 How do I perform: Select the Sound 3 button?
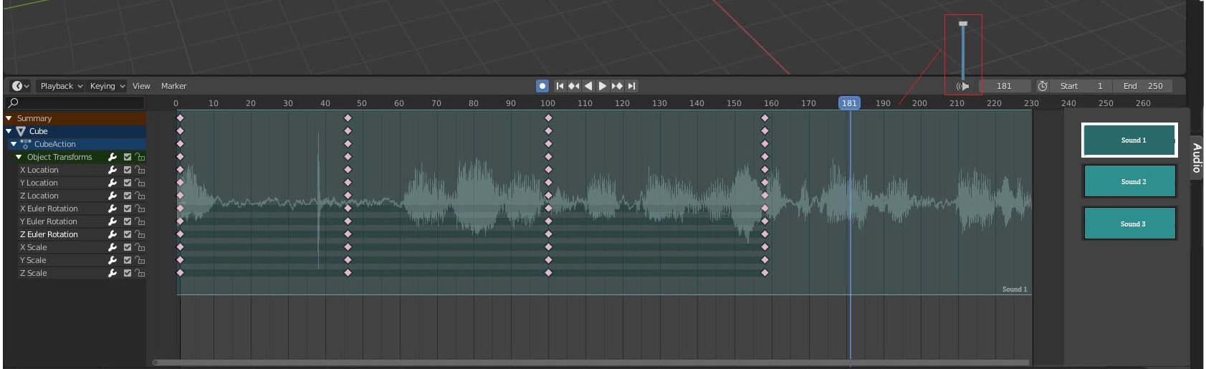1129,224
